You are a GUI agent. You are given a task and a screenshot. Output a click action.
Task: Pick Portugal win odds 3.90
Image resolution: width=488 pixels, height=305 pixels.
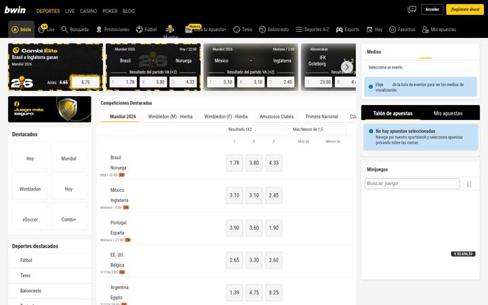click(x=235, y=228)
